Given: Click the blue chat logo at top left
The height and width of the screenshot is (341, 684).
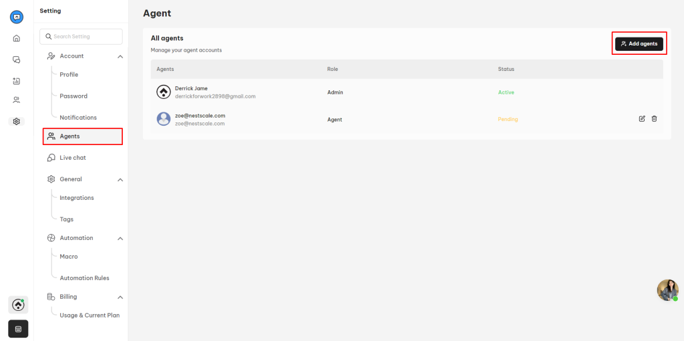Looking at the screenshot, I should [17, 17].
